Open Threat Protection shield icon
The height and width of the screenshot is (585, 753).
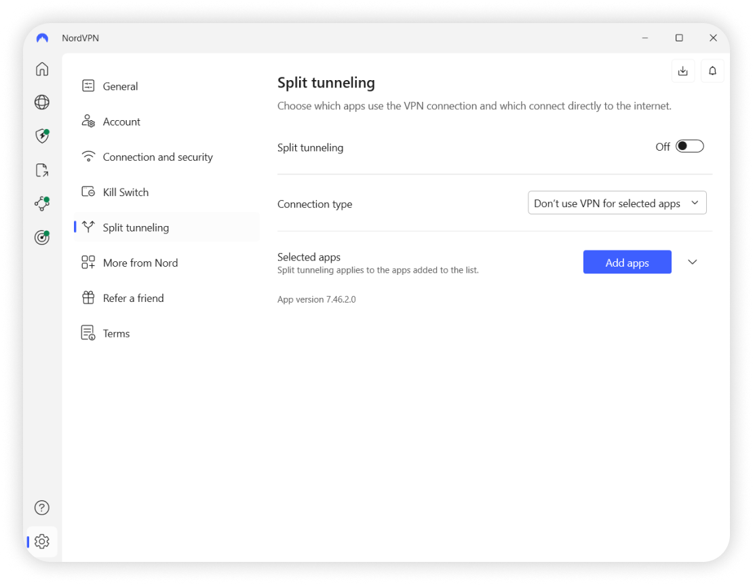(42, 136)
